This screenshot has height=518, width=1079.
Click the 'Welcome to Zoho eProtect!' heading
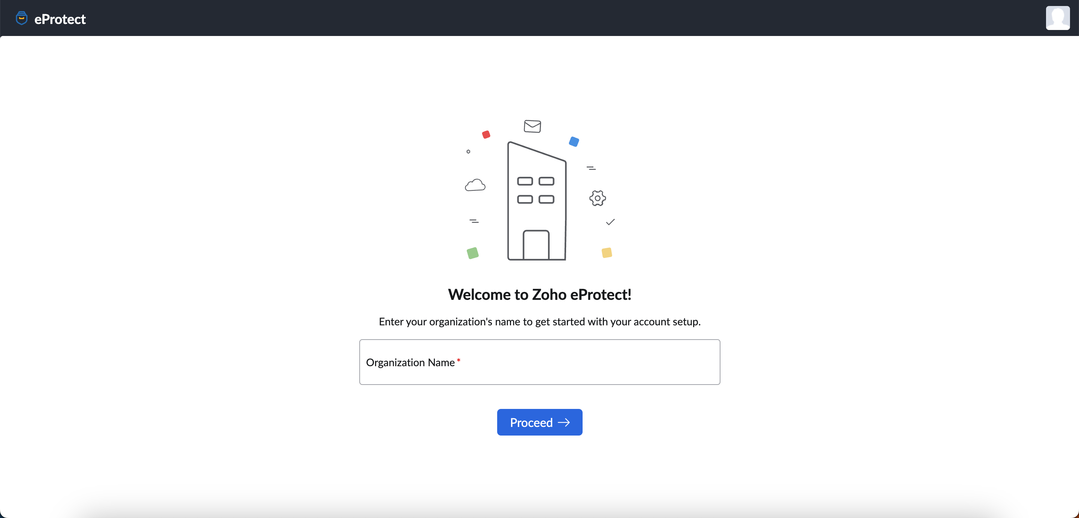539,295
